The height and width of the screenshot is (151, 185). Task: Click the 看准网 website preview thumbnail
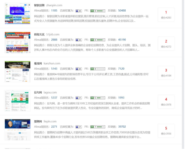(x=17, y=71)
